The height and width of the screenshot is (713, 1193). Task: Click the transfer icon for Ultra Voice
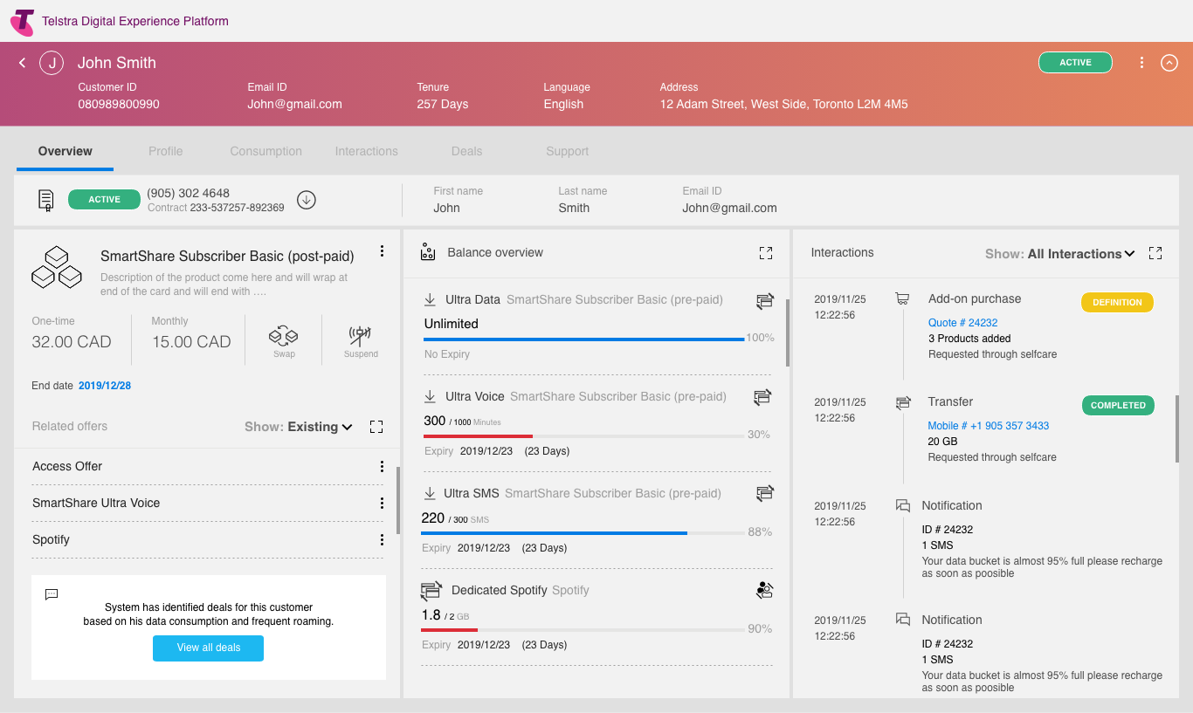coord(762,398)
